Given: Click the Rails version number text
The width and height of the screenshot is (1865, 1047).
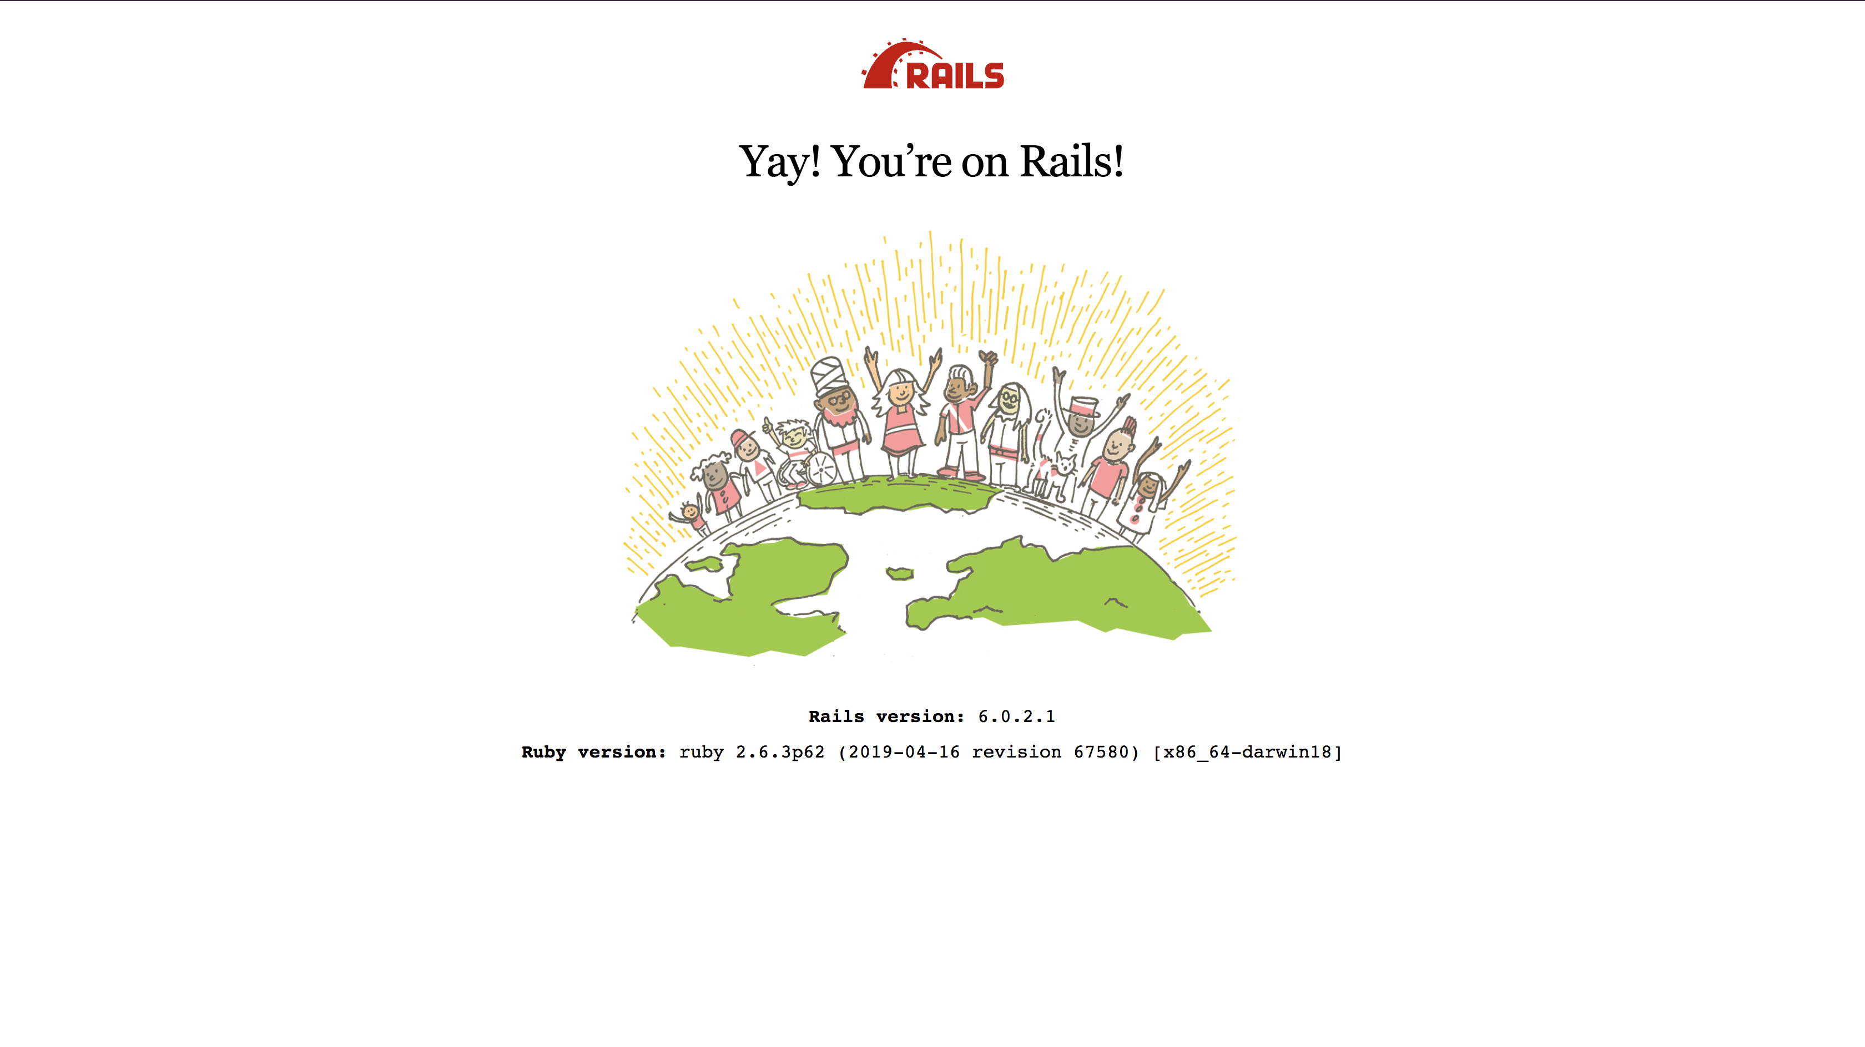Looking at the screenshot, I should click(1016, 715).
